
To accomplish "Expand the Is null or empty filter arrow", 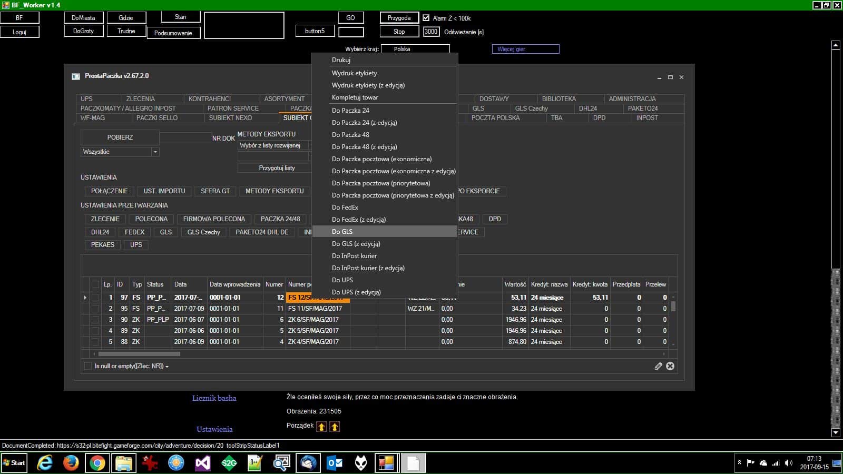I will pyautogui.click(x=167, y=367).
